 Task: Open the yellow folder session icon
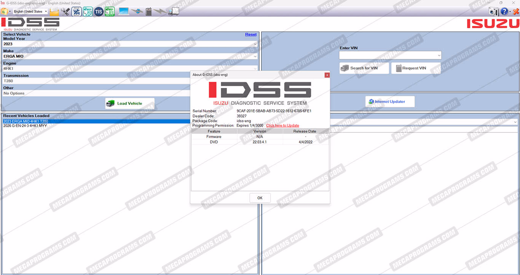point(54,11)
